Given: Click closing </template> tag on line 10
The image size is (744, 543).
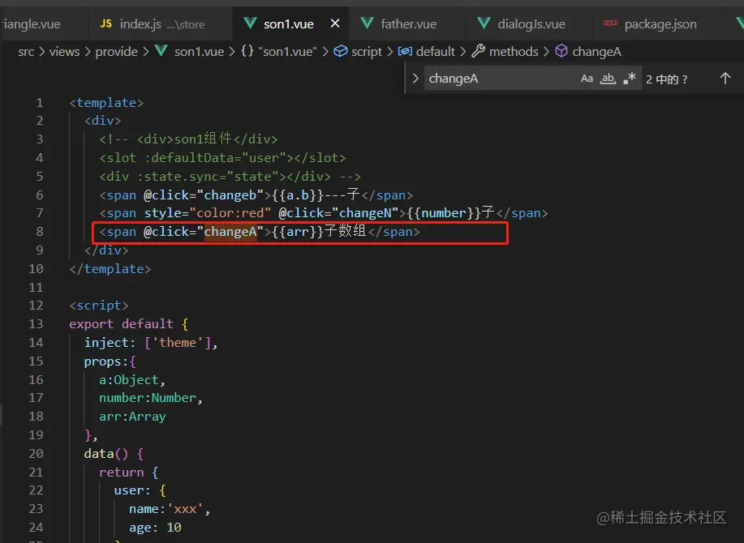Looking at the screenshot, I should 110,269.
